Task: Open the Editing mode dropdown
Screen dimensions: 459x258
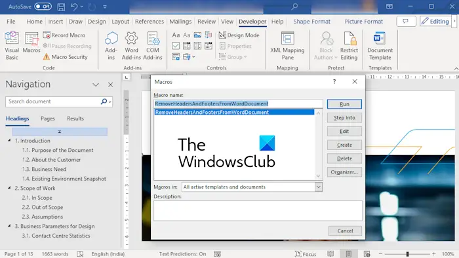Action: point(435,22)
